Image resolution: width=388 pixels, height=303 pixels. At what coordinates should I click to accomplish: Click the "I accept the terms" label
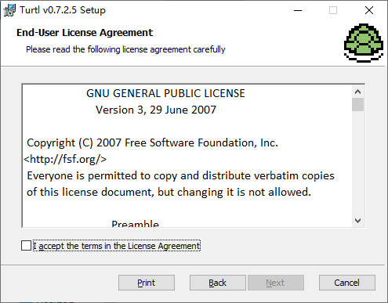click(117, 246)
